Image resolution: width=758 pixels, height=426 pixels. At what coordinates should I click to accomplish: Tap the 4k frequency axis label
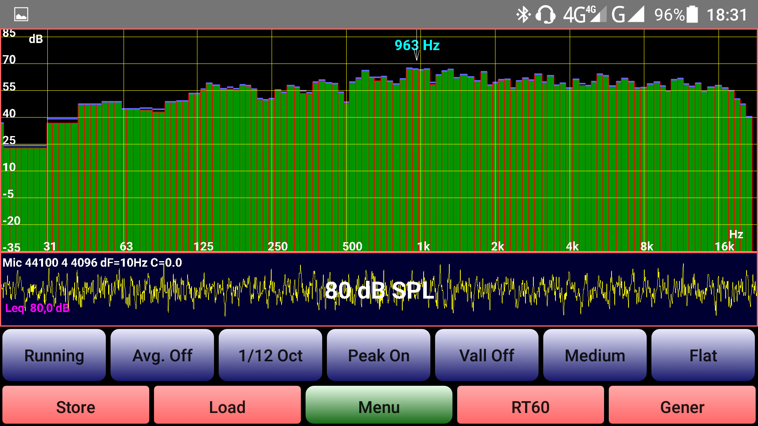pyautogui.click(x=572, y=247)
